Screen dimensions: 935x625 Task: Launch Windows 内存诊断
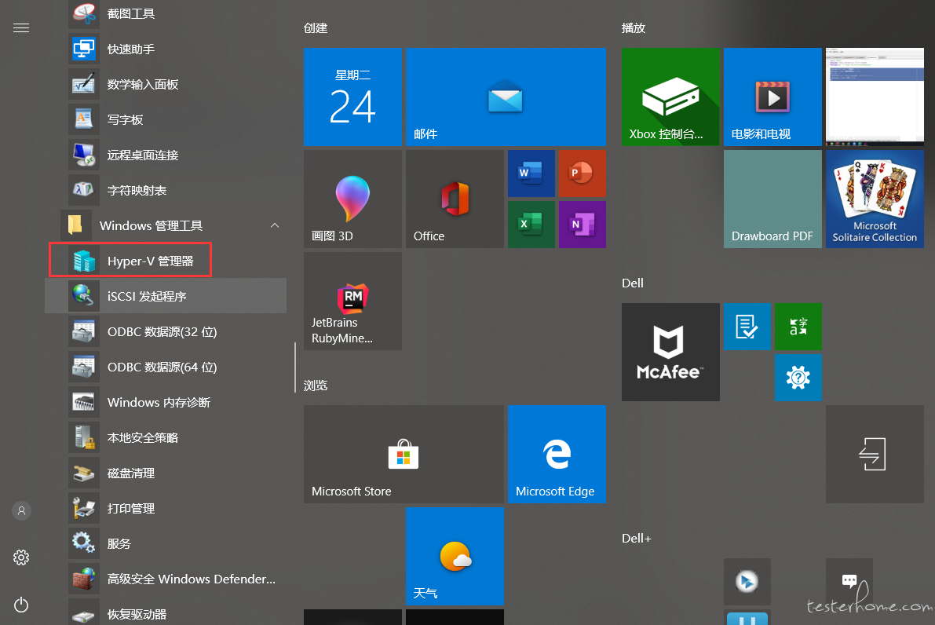(x=166, y=402)
